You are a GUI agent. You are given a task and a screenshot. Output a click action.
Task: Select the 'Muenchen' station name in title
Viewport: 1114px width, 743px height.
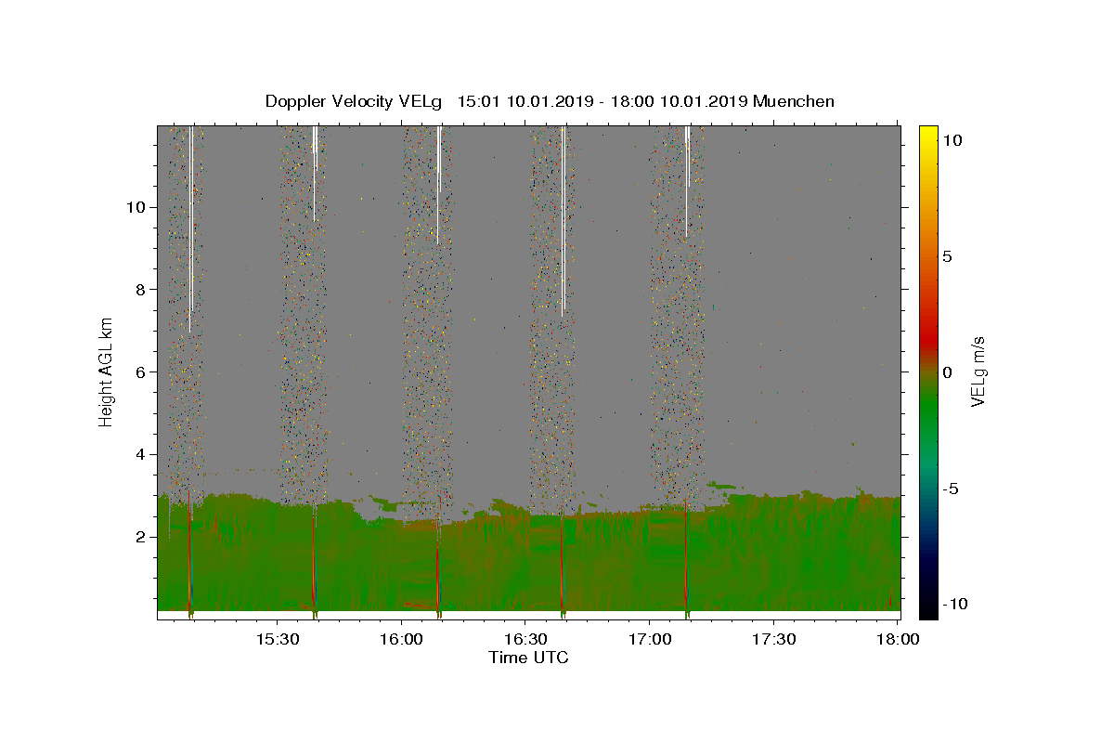click(794, 101)
